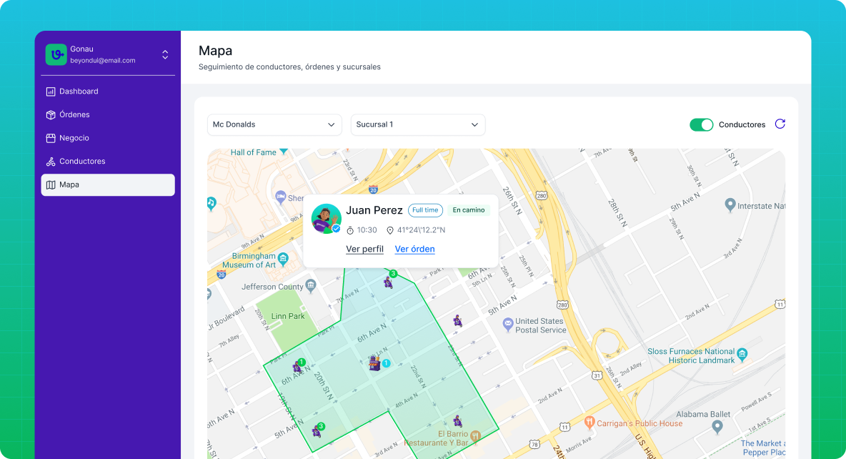Open the Mc Donalds dropdown
Screen dimensions: 846x459
coord(274,124)
